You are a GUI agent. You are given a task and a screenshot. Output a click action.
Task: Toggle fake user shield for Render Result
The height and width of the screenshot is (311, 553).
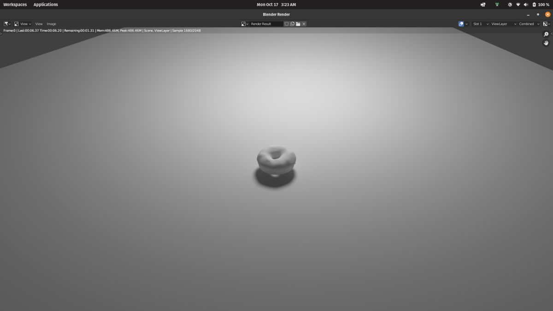[x=286, y=24]
